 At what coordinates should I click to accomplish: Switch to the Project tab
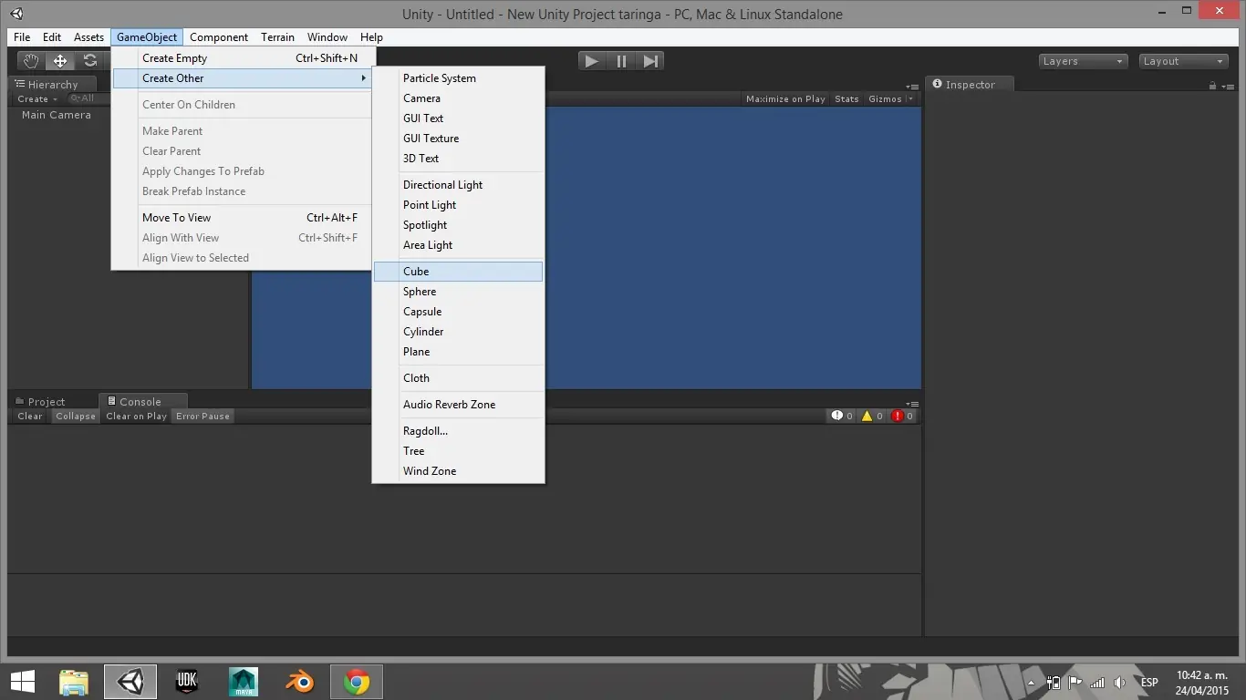click(41, 401)
